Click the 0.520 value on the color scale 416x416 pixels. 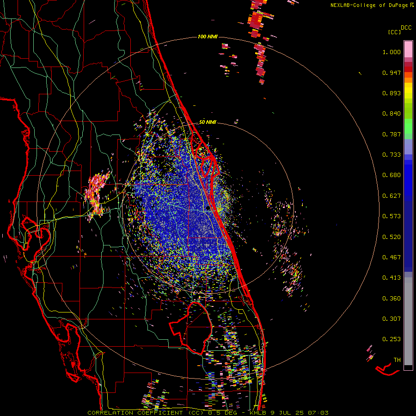tap(392, 237)
